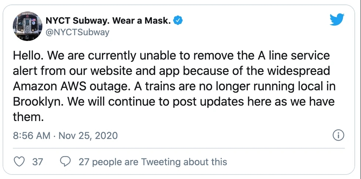Open replies via the speech bubble icon

pyautogui.click(x=65, y=162)
